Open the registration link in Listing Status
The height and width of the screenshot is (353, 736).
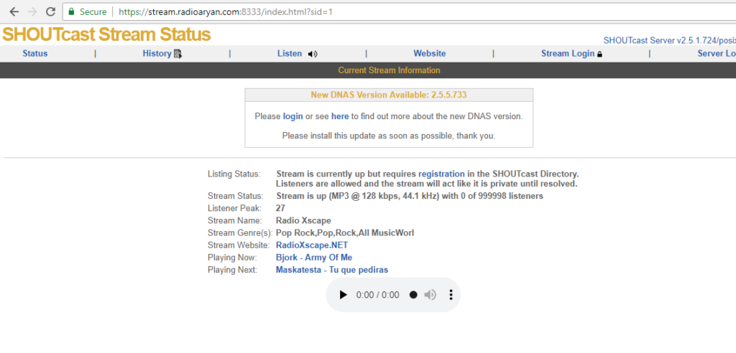click(441, 174)
